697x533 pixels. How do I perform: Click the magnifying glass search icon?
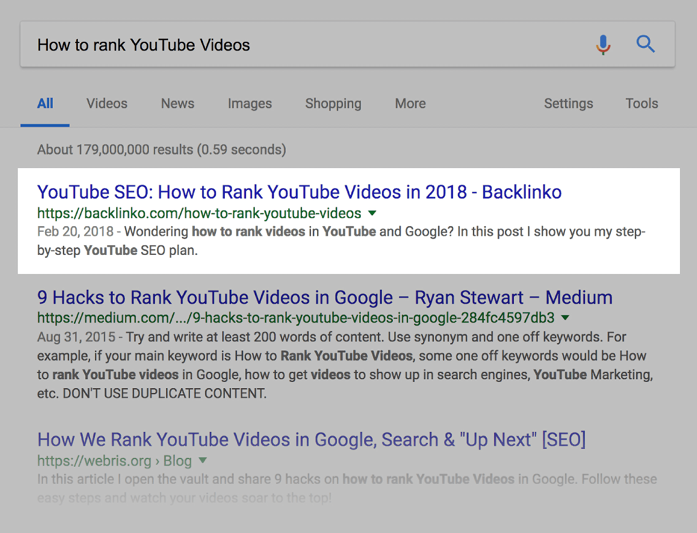[x=646, y=44]
